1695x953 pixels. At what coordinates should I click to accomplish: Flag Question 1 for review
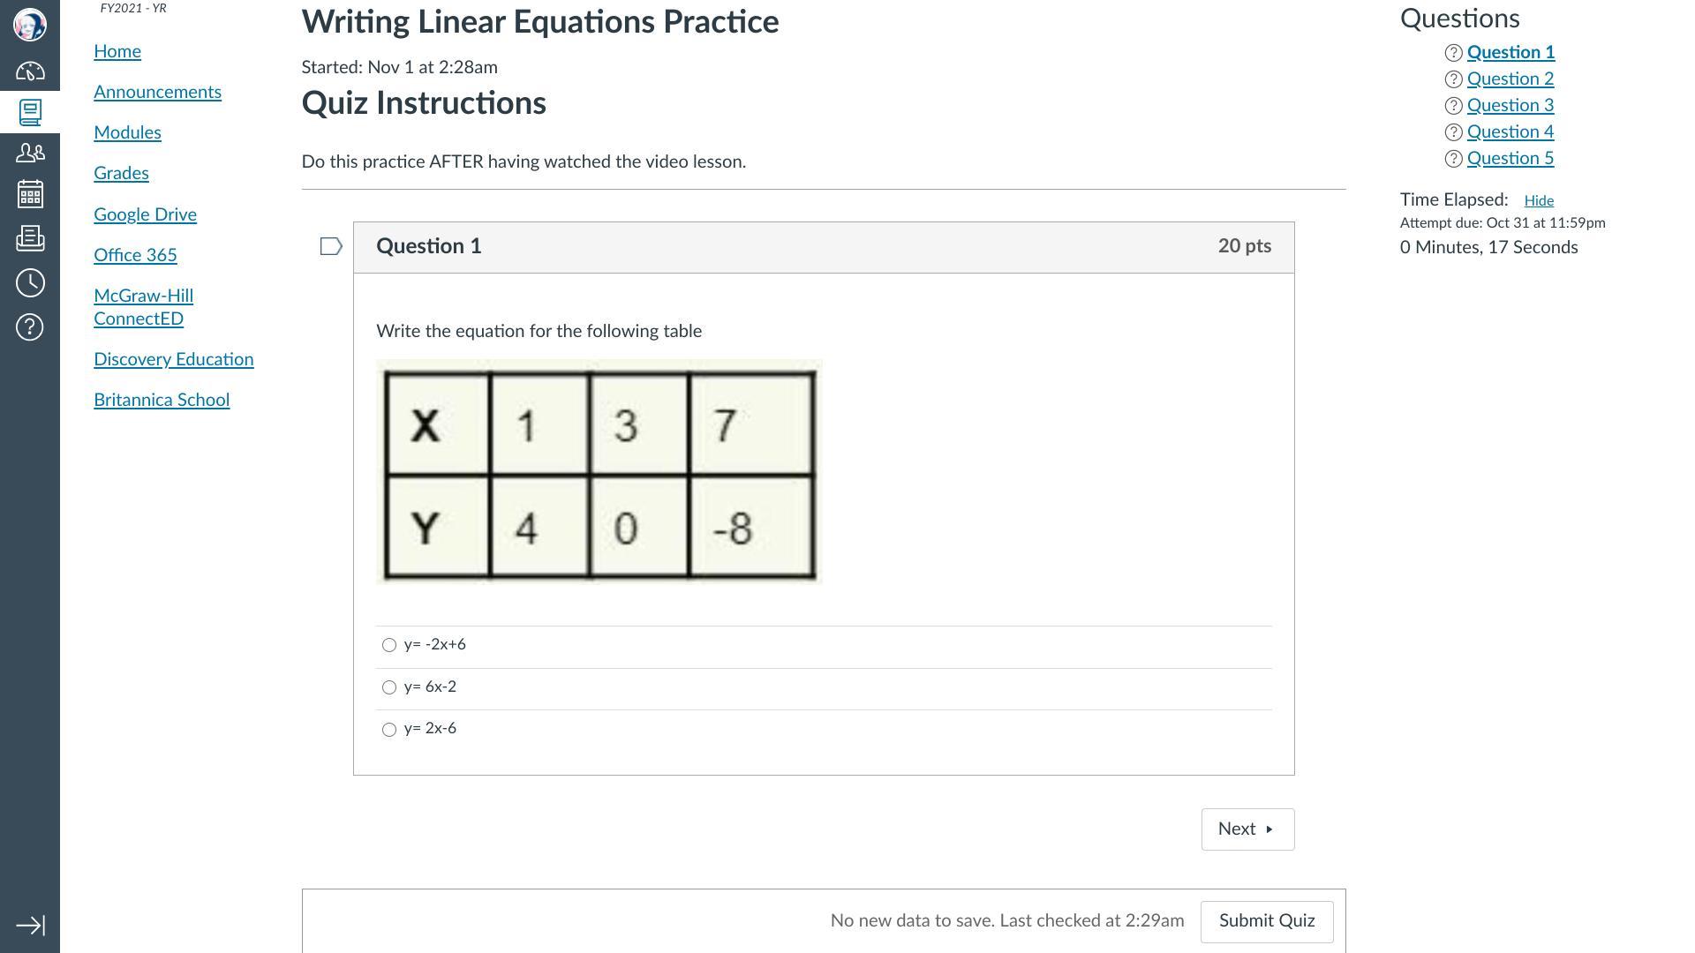(x=331, y=246)
